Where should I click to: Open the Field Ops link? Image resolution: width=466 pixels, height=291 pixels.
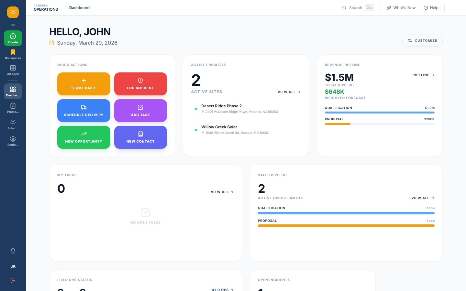tap(221, 290)
